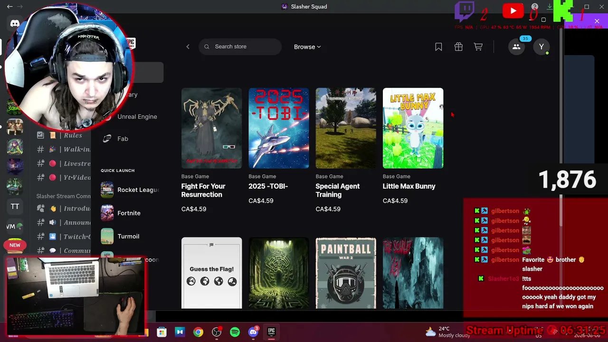Open Google Chrome from the taskbar

tap(198, 332)
